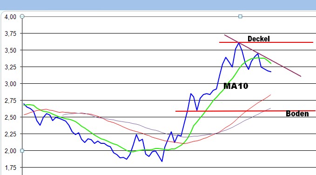The width and height of the screenshot is (316, 175).
Task: Click the 3,75 axis value
Action: 10,34
